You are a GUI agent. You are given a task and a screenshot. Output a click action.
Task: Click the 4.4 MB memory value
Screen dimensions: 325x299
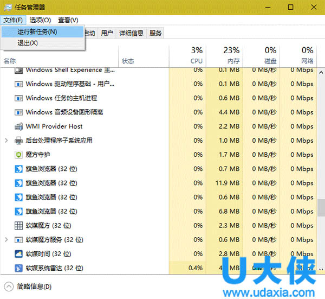point(229,112)
